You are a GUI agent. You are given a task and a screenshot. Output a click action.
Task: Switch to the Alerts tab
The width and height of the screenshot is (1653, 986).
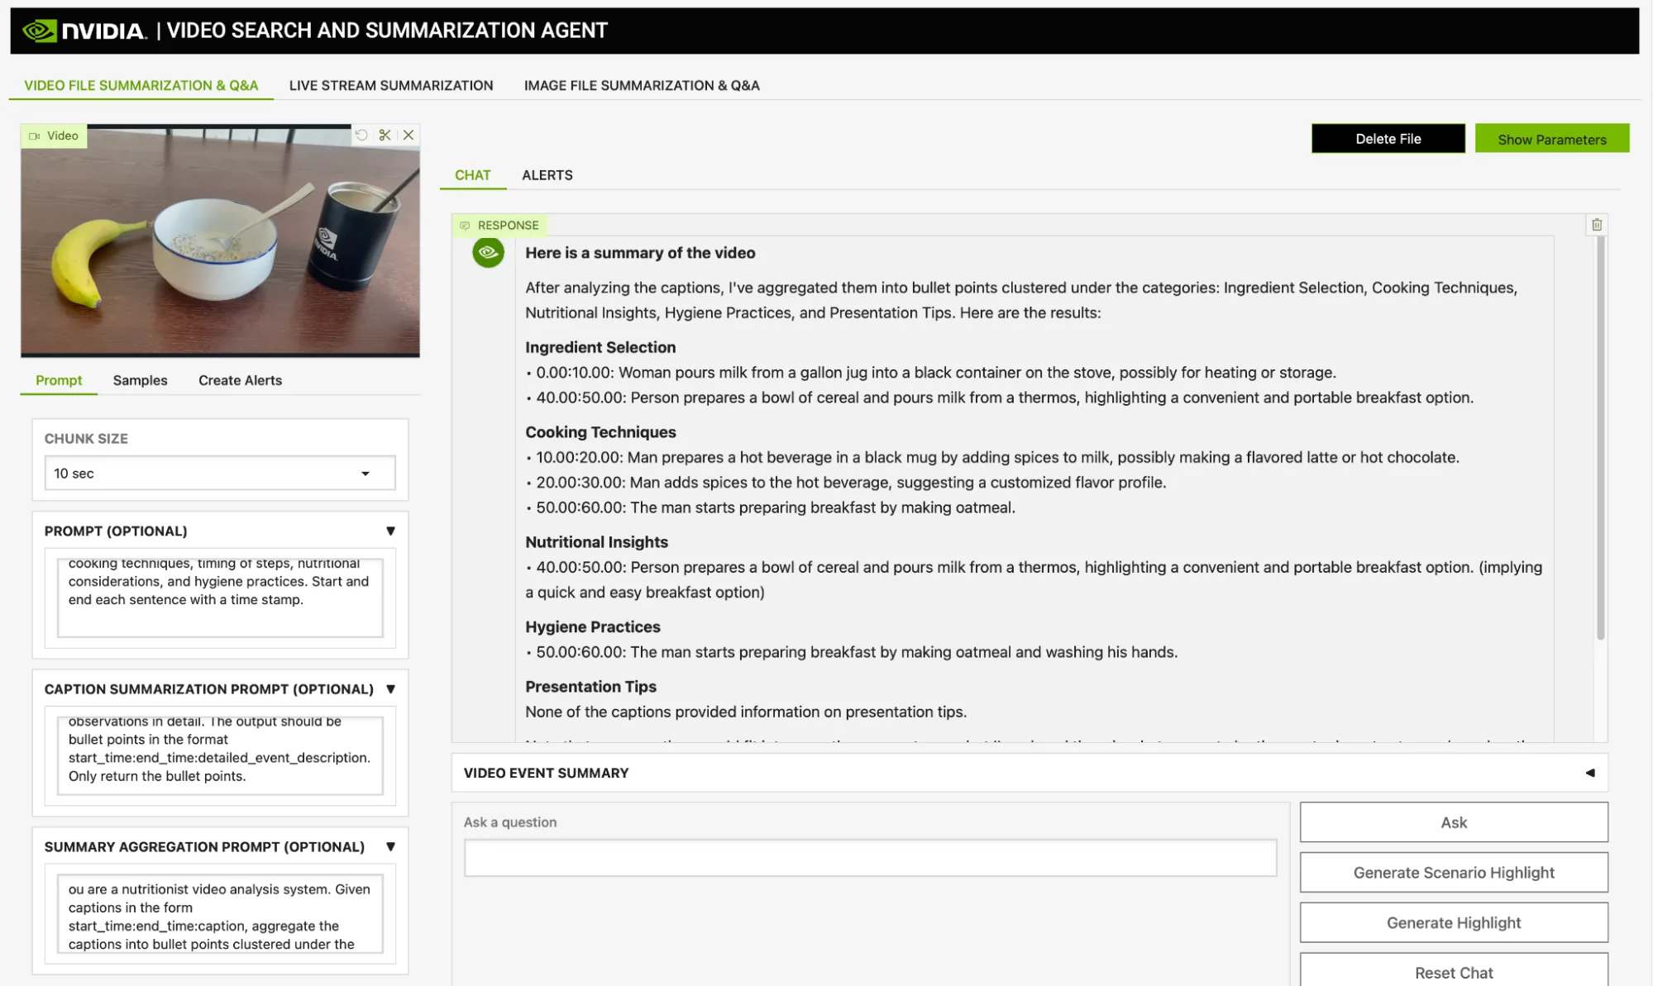(547, 175)
